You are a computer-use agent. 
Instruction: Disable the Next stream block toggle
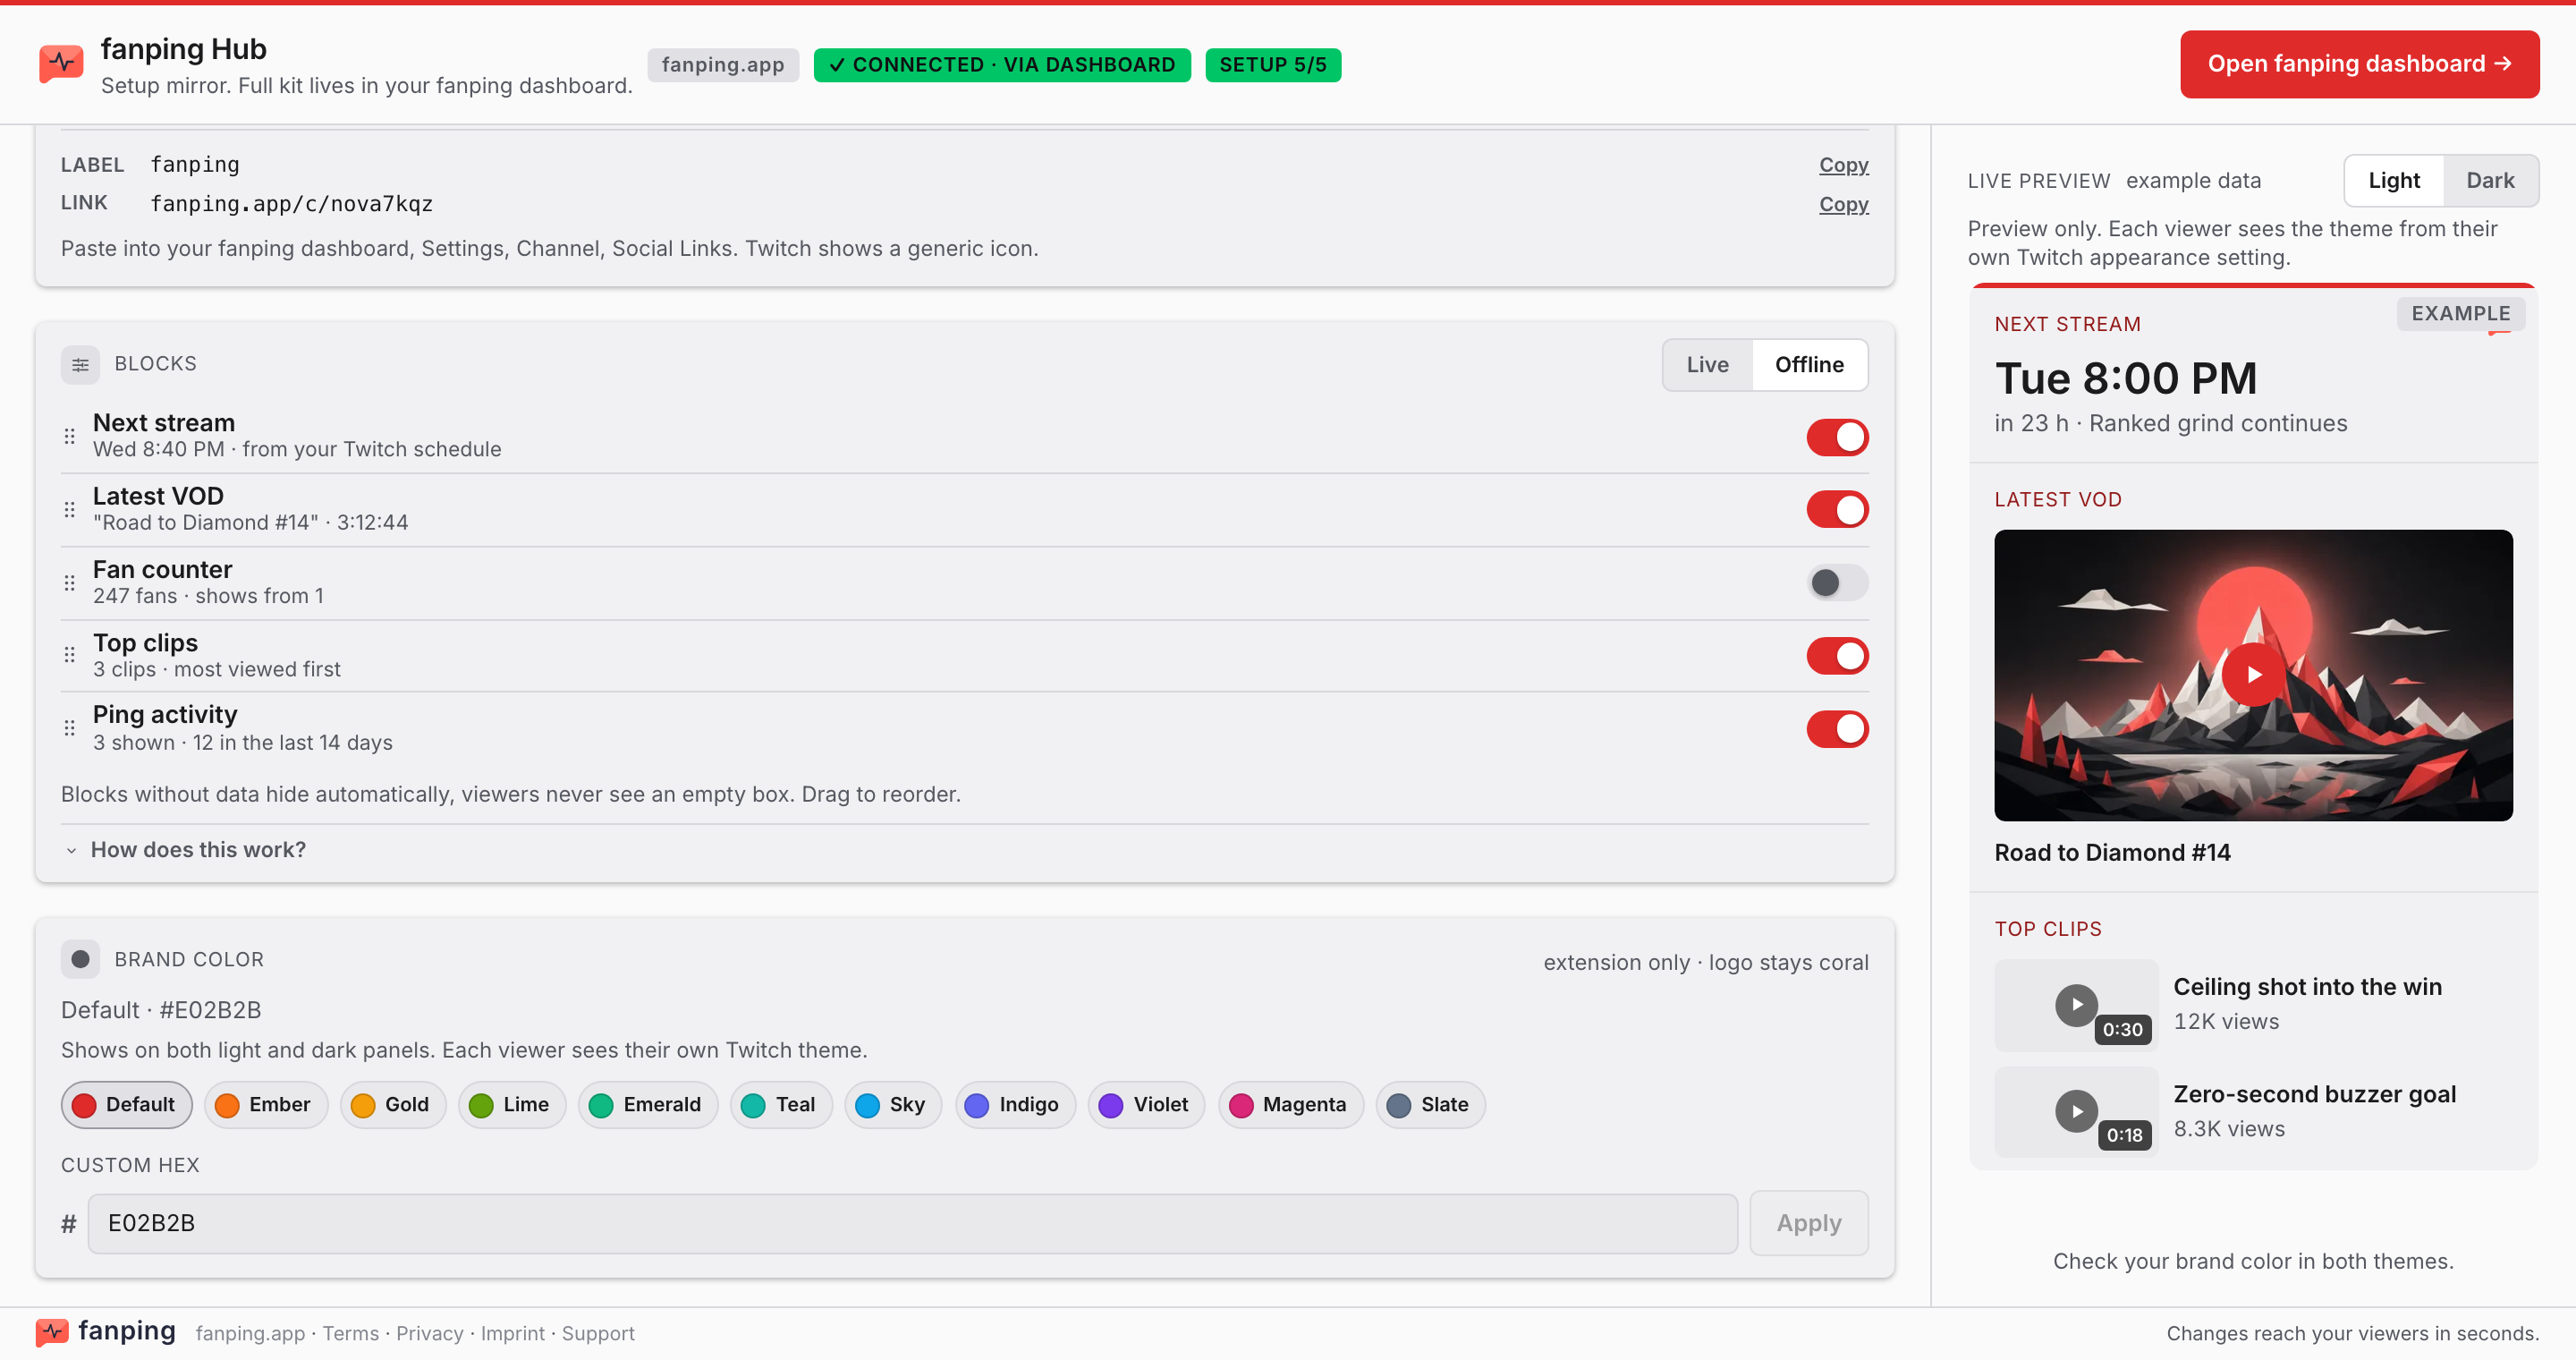point(1837,437)
